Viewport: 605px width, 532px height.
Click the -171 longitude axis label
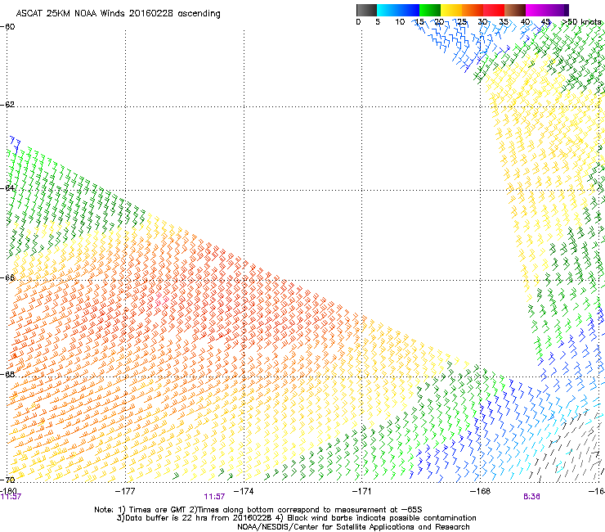click(361, 491)
